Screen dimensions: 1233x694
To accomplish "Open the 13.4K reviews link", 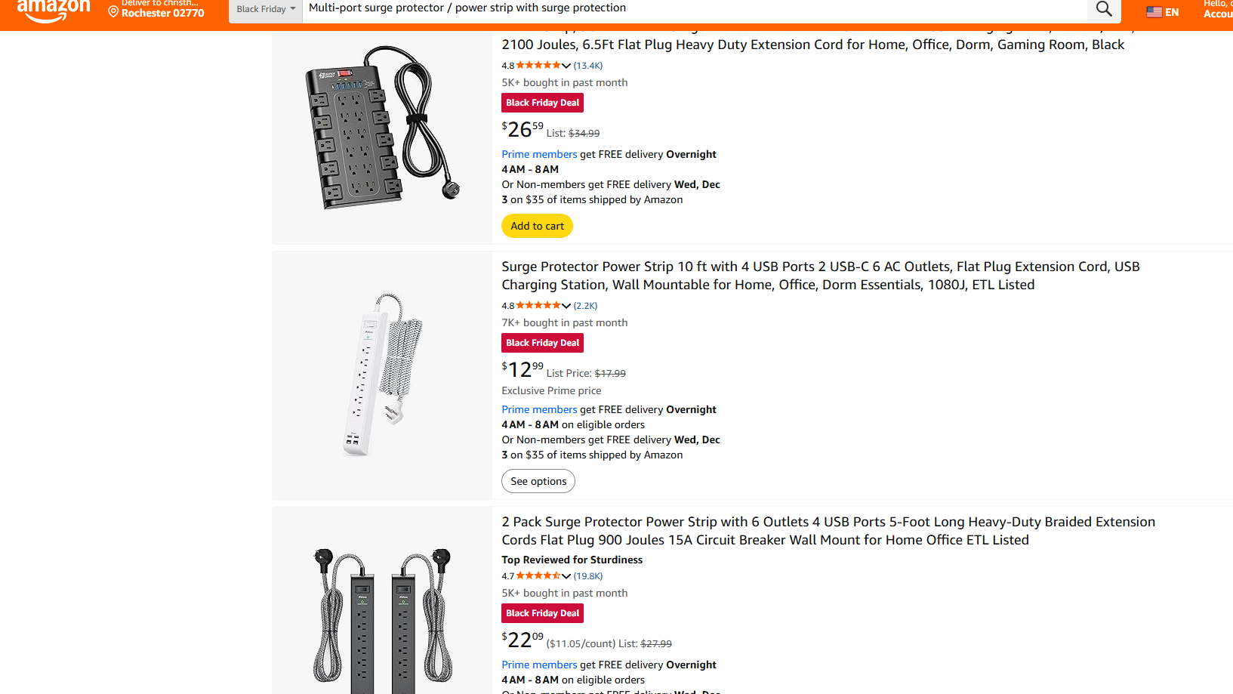I will tap(588, 66).
